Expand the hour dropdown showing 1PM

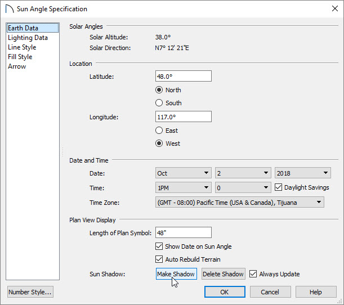point(184,187)
